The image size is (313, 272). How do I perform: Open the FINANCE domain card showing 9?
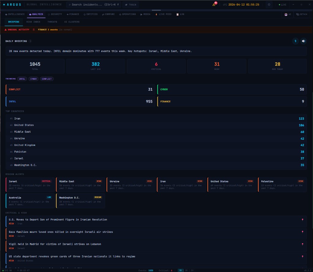click(x=232, y=101)
